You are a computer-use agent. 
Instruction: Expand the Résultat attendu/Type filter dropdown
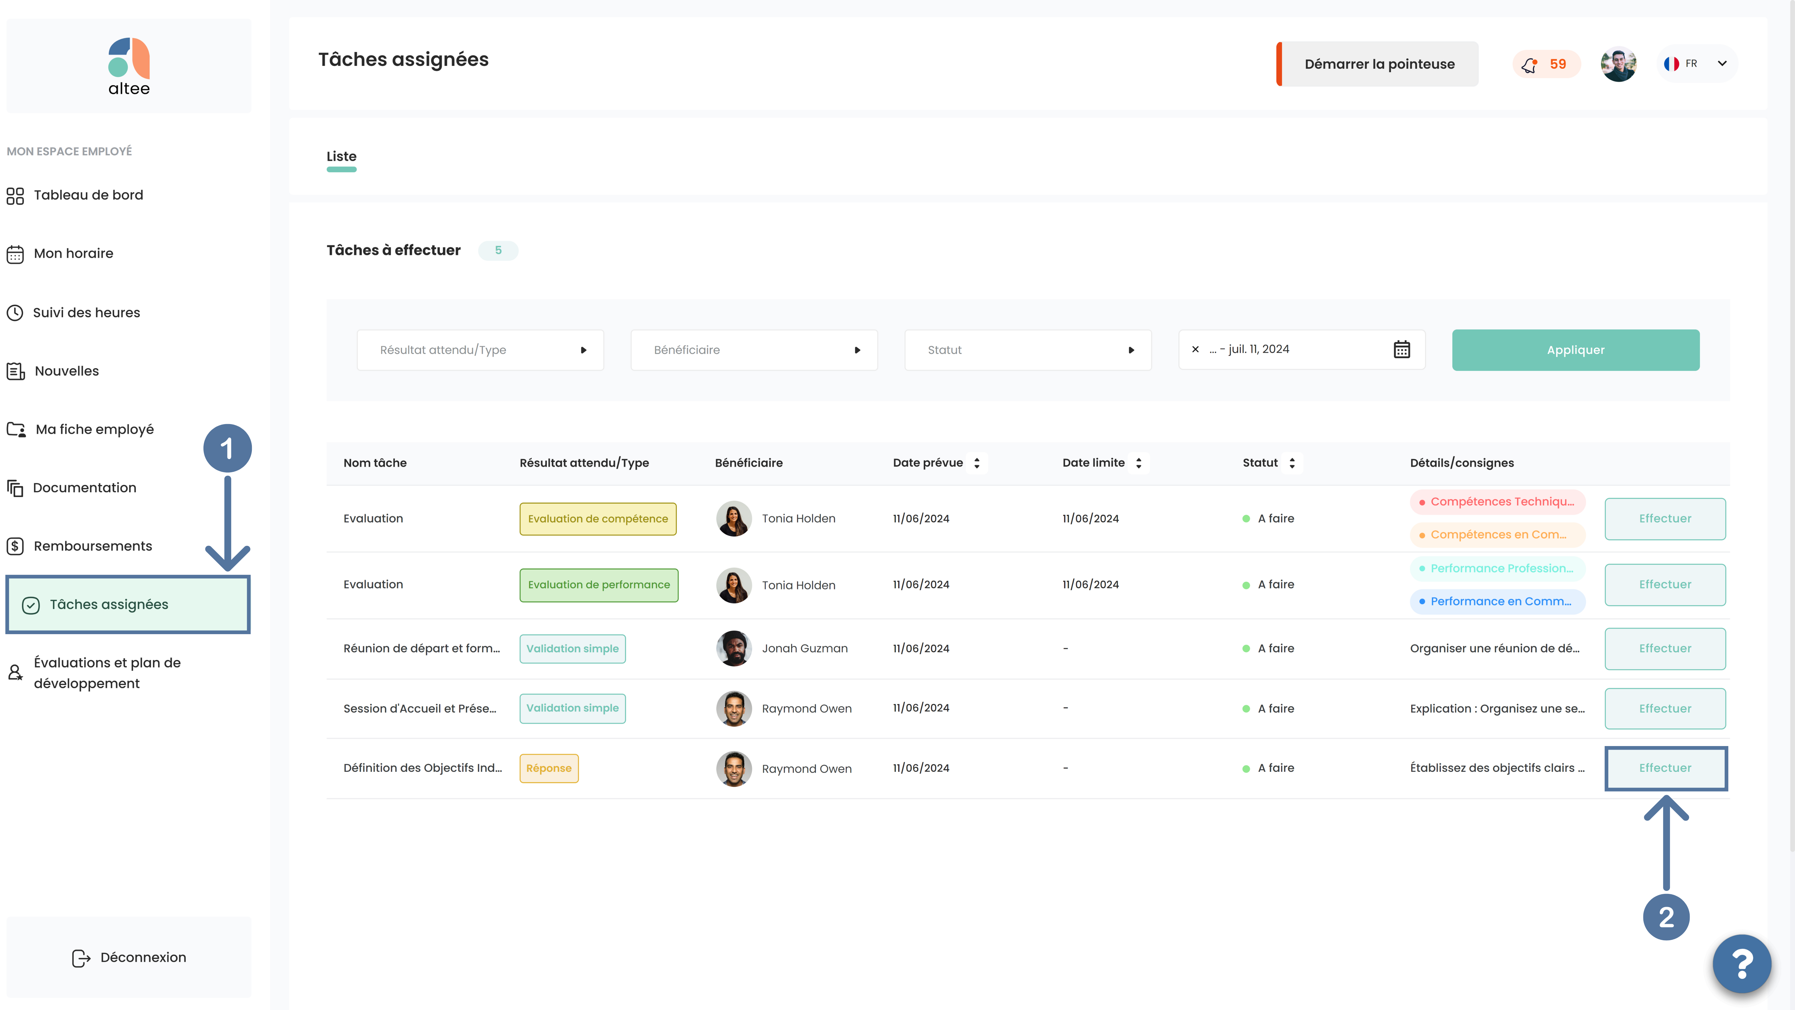tap(480, 350)
